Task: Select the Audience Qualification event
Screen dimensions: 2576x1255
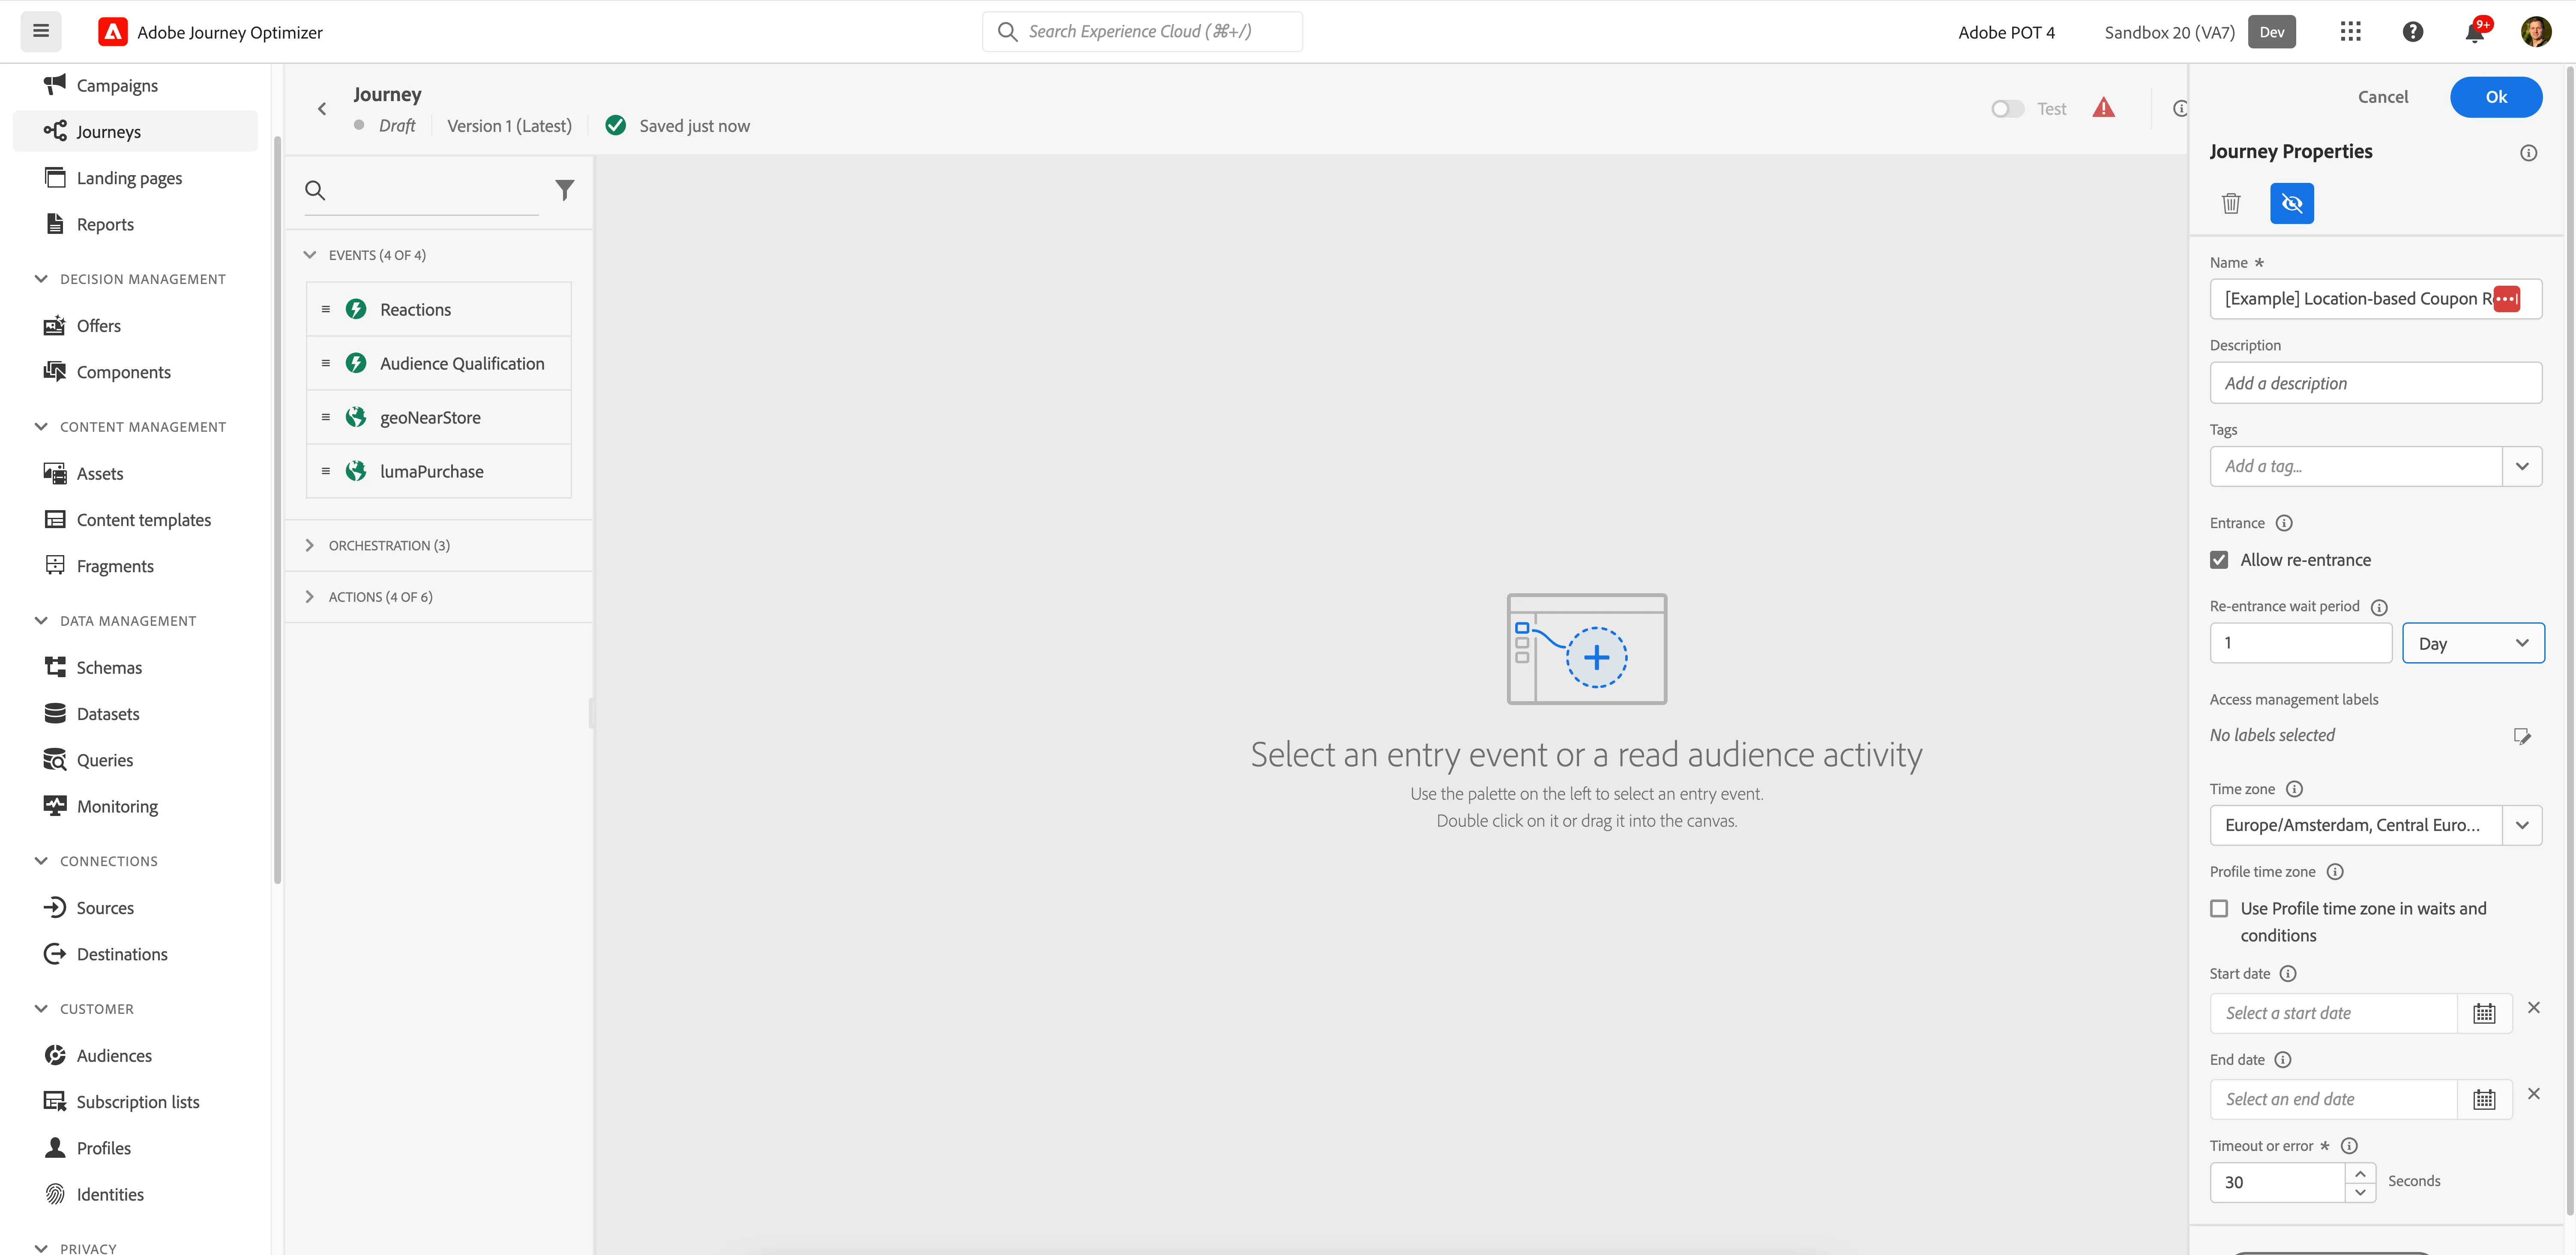Action: (439, 363)
